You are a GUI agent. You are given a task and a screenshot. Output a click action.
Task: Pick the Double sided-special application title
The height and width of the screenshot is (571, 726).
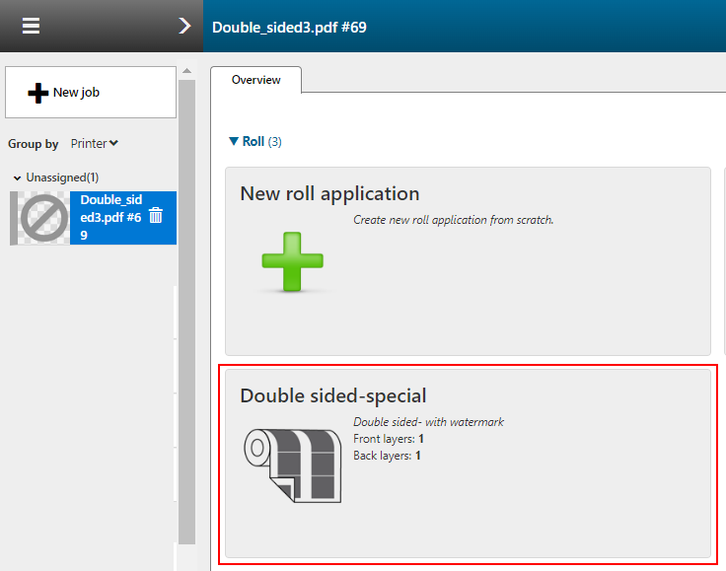(x=332, y=395)
